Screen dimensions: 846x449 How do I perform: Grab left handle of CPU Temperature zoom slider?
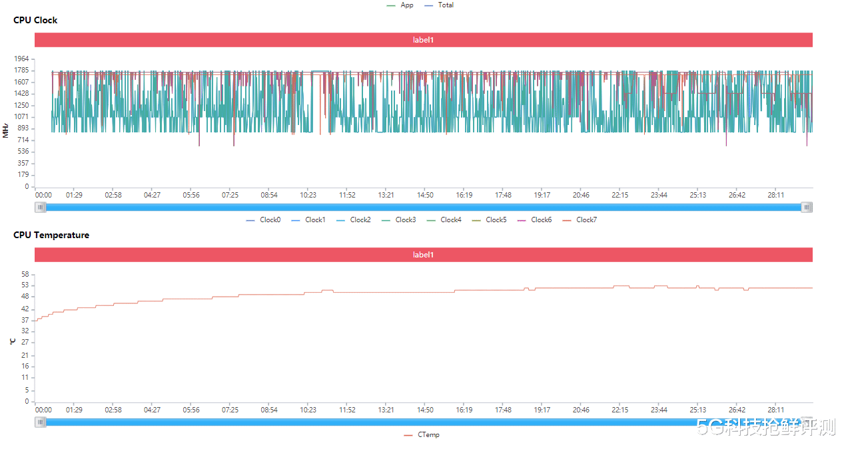pyautogui.click(x=41, y=422)
